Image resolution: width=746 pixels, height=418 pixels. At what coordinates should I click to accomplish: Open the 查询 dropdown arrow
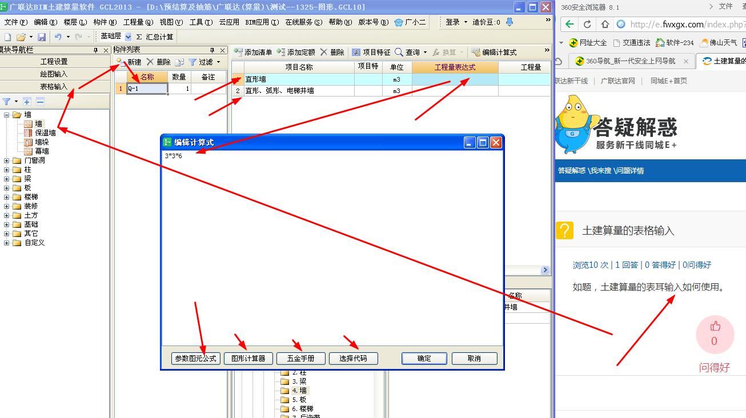(425, 52)
